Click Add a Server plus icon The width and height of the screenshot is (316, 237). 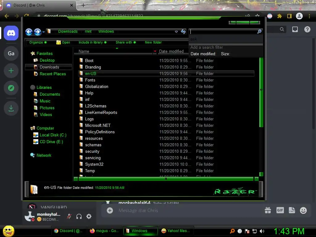coord(11,71)
